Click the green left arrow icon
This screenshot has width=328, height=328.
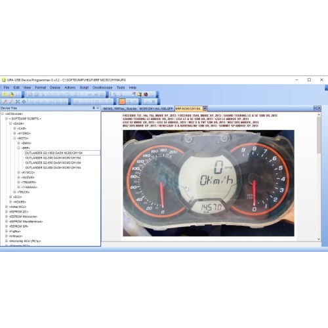24,102
